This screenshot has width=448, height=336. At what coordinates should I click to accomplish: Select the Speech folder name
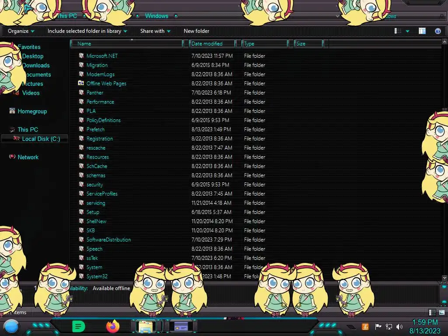click(x=94, y=249)
